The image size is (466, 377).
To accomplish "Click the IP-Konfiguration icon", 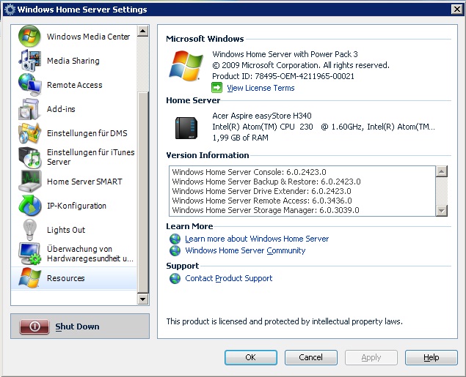I will [29, 206].
